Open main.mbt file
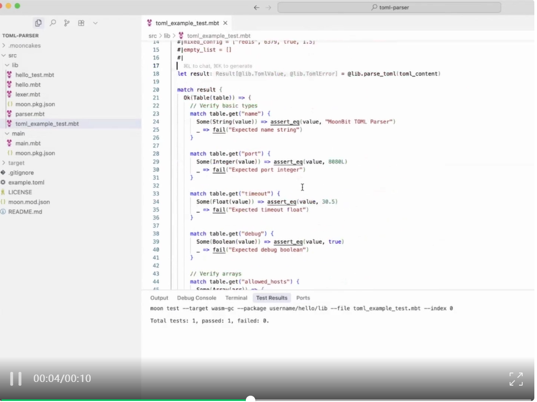Image resolution: width=537 pixels, height=402 pixels. tap(28, 143)
